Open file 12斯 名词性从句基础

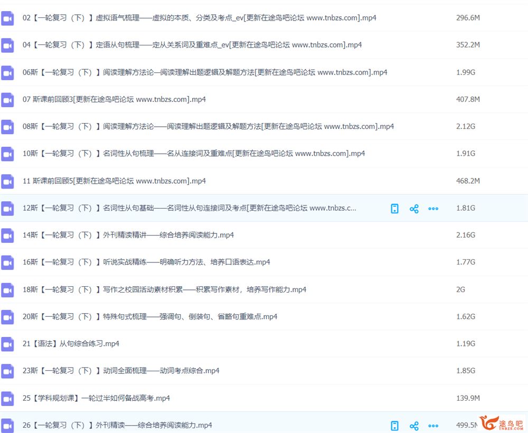click(x=189, y=208)
